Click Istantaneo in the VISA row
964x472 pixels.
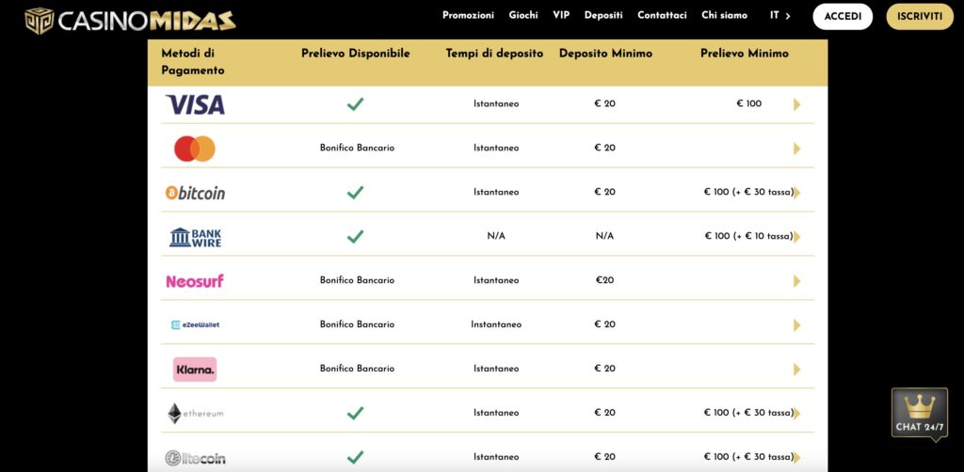[x=496, y=103]
